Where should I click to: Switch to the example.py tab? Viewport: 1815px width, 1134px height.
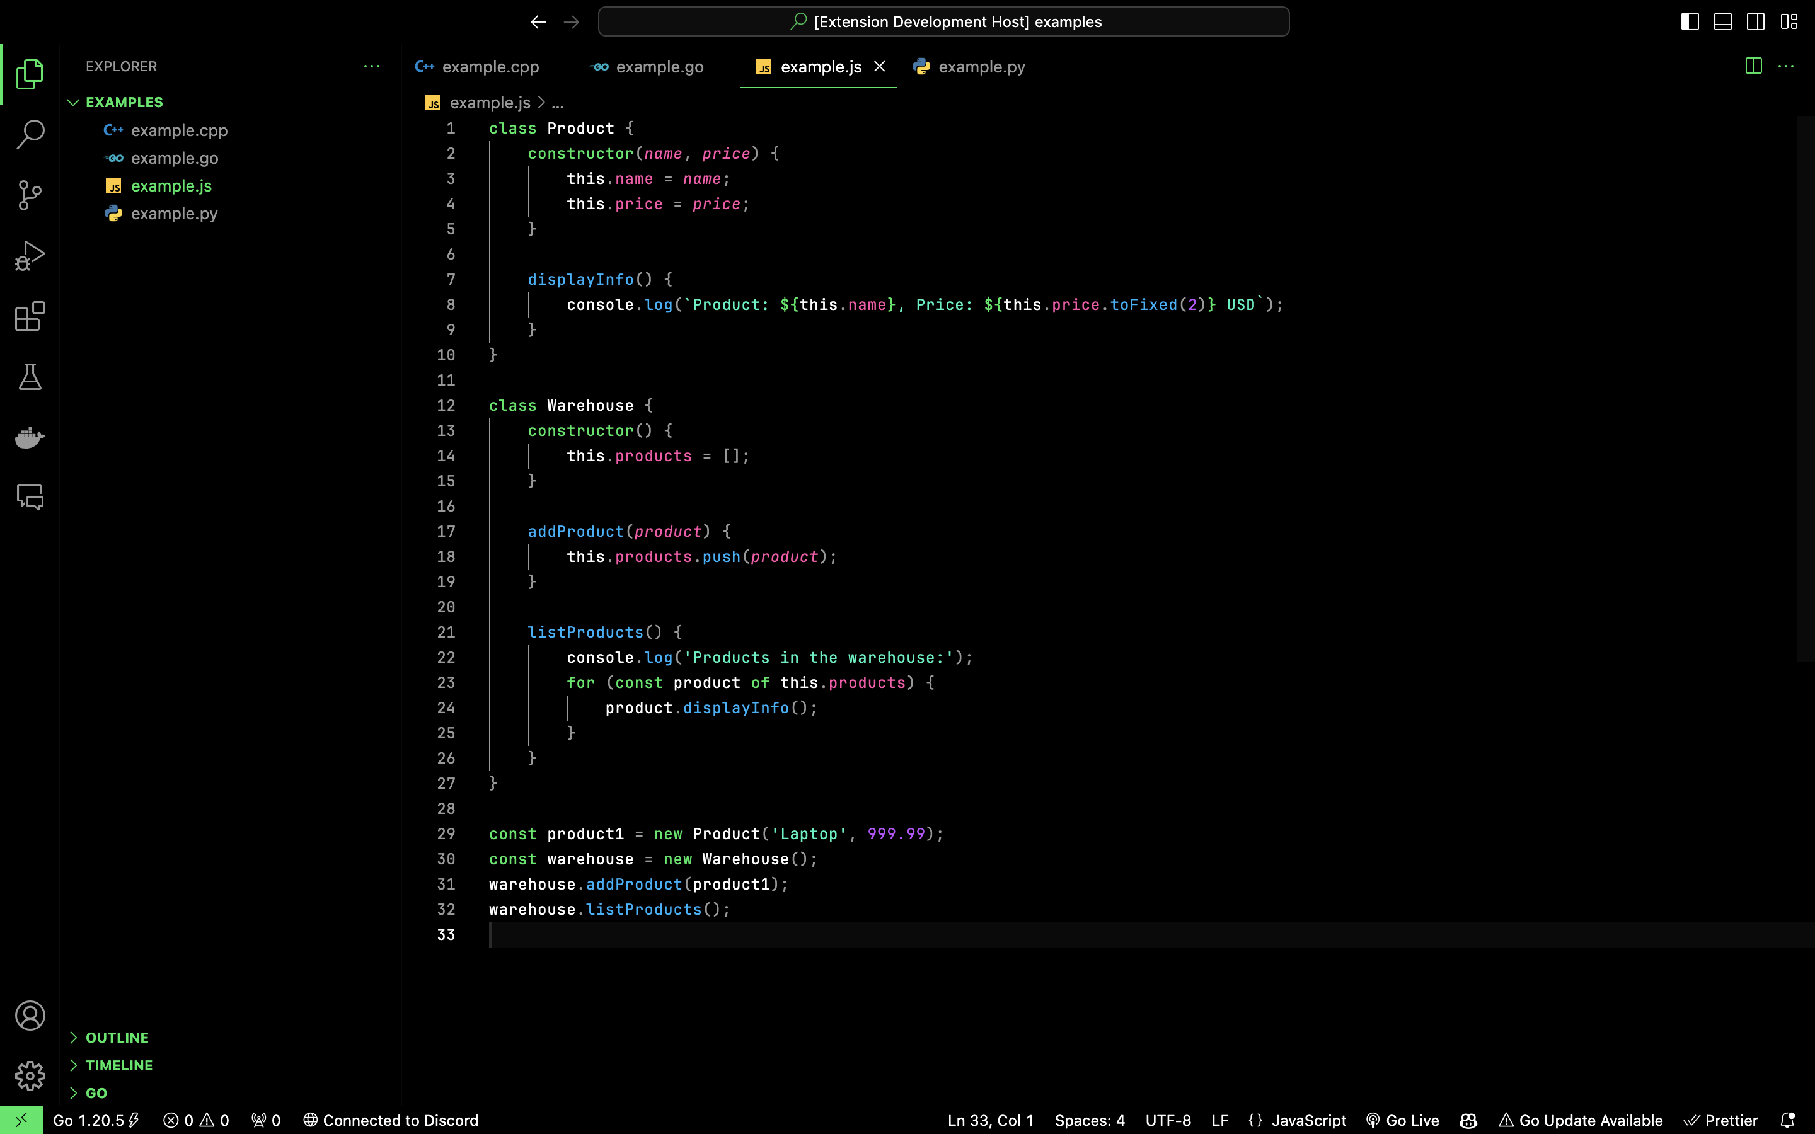981,67
